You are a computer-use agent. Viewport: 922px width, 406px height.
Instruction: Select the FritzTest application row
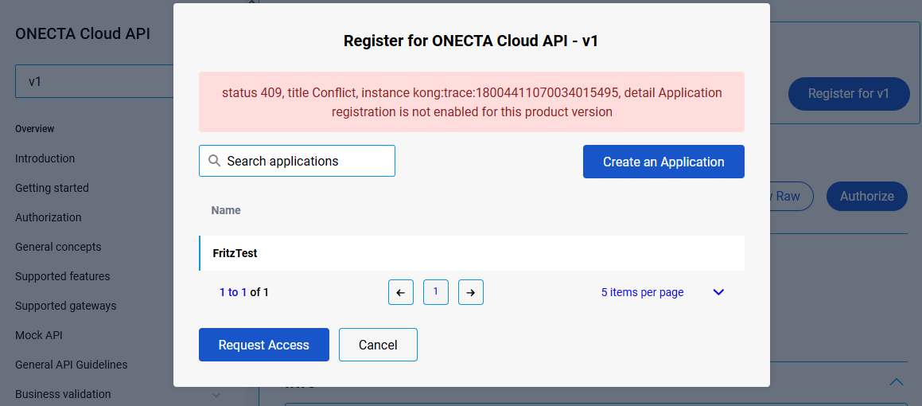pyautogui.click(x=472, y=253)
